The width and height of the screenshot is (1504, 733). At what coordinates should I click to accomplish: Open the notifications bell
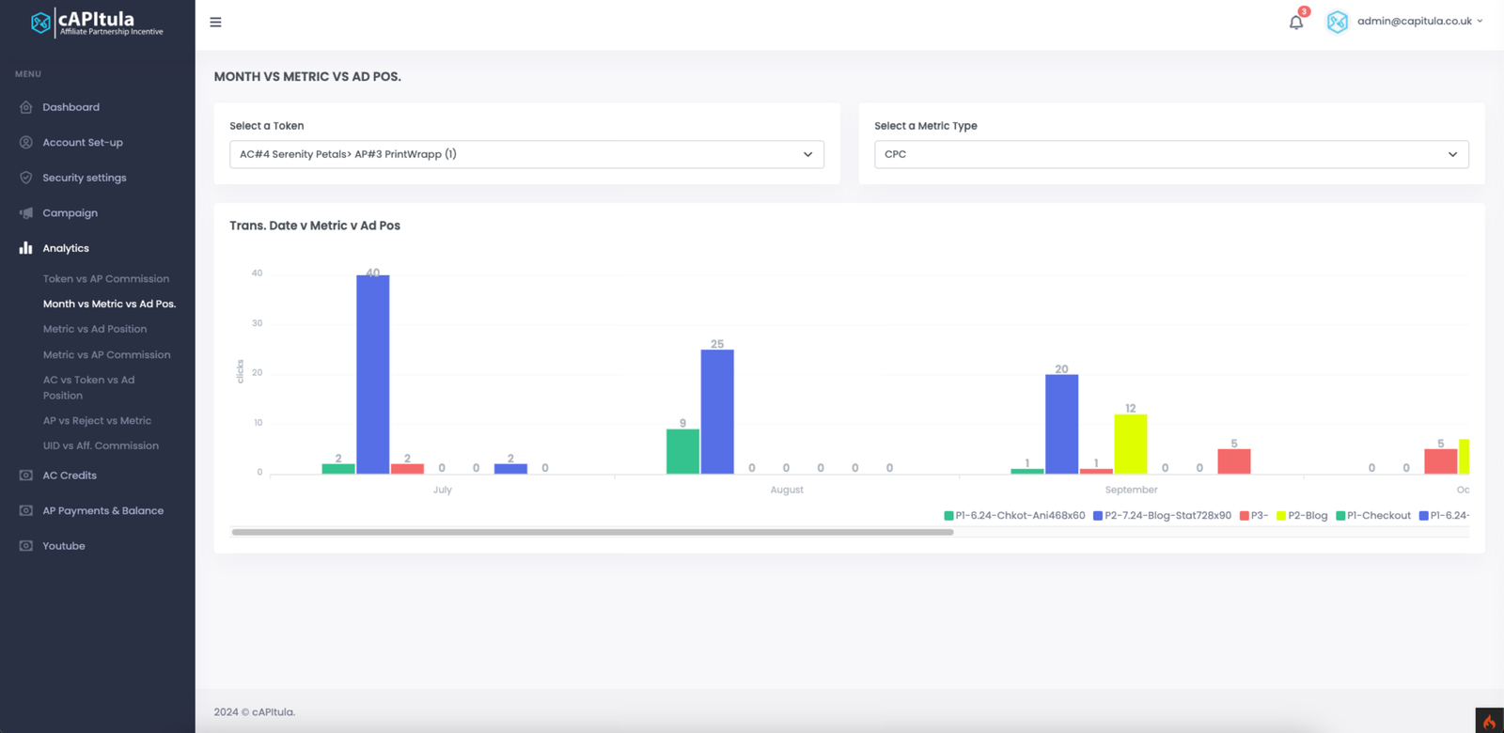click(1296, 23)
